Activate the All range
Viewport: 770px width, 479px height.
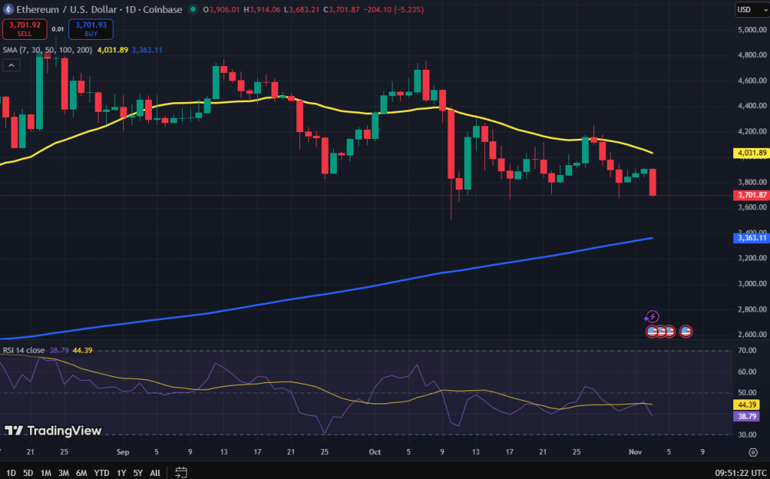[155, 473]
